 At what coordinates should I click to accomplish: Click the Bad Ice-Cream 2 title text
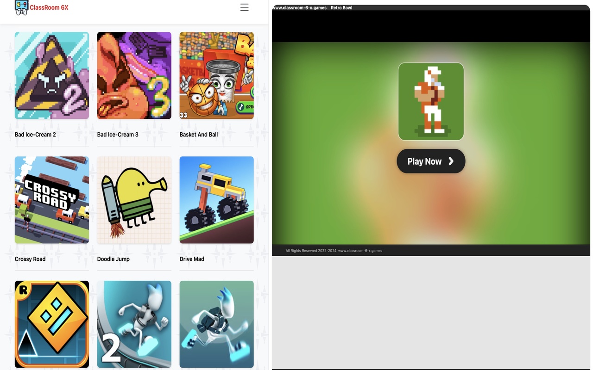(35, 135)
